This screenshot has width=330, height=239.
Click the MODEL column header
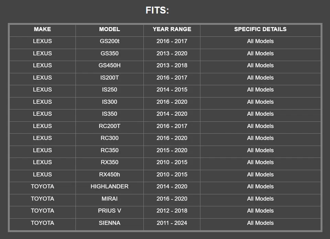(109, 29)
